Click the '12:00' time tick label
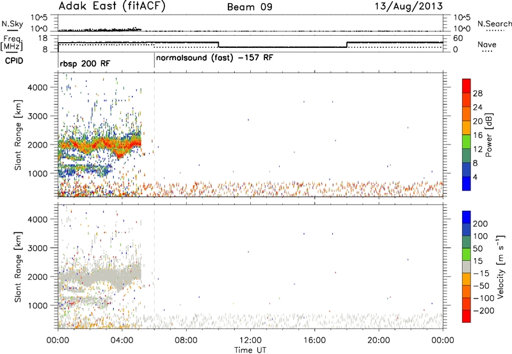Image resolution: width=512 pixels, height=354 pixels. coord(250,341)
